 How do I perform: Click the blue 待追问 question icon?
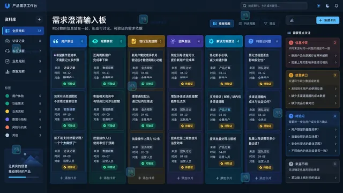pyautogui.click(x=291, y=116)
